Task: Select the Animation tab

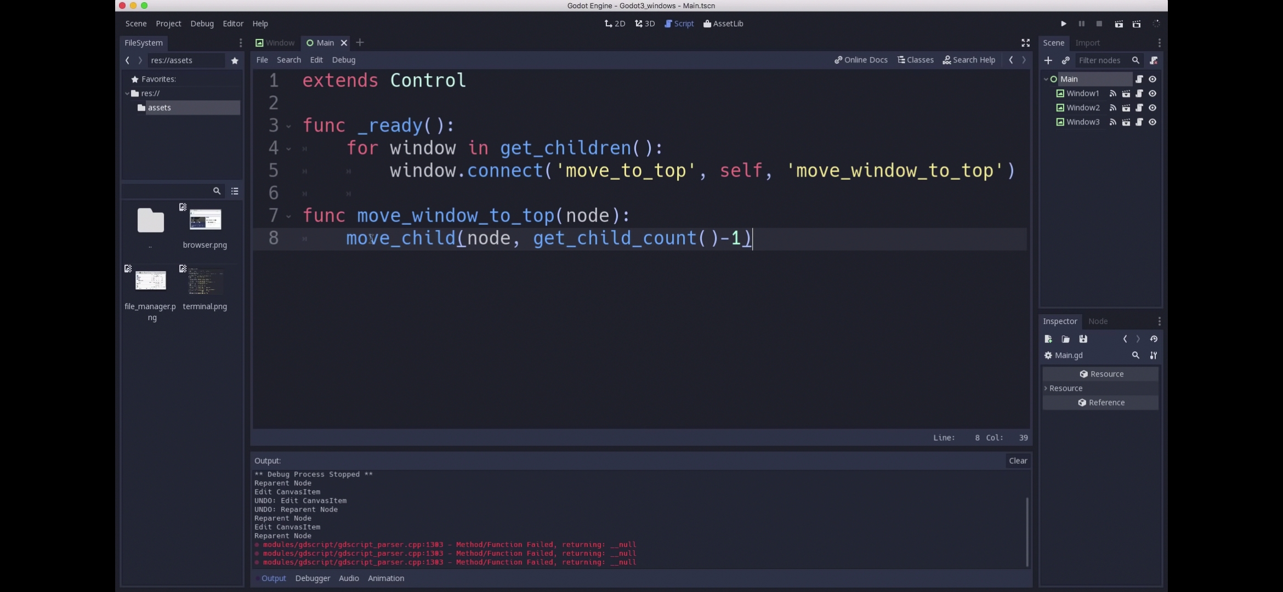Action: [385, 578]
